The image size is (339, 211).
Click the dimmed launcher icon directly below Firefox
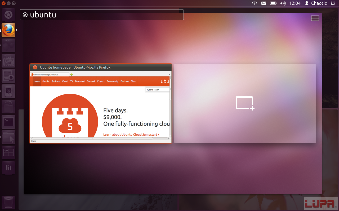click(8, 45)
